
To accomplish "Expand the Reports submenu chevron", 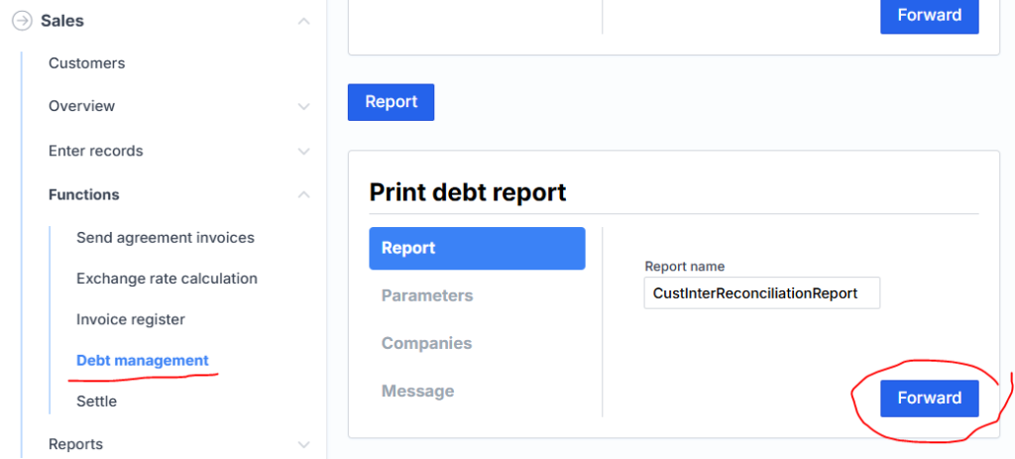I will coord(304,445).
